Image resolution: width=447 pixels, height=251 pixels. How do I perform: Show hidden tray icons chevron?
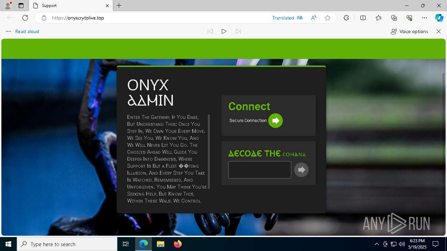tap(376, 244)
